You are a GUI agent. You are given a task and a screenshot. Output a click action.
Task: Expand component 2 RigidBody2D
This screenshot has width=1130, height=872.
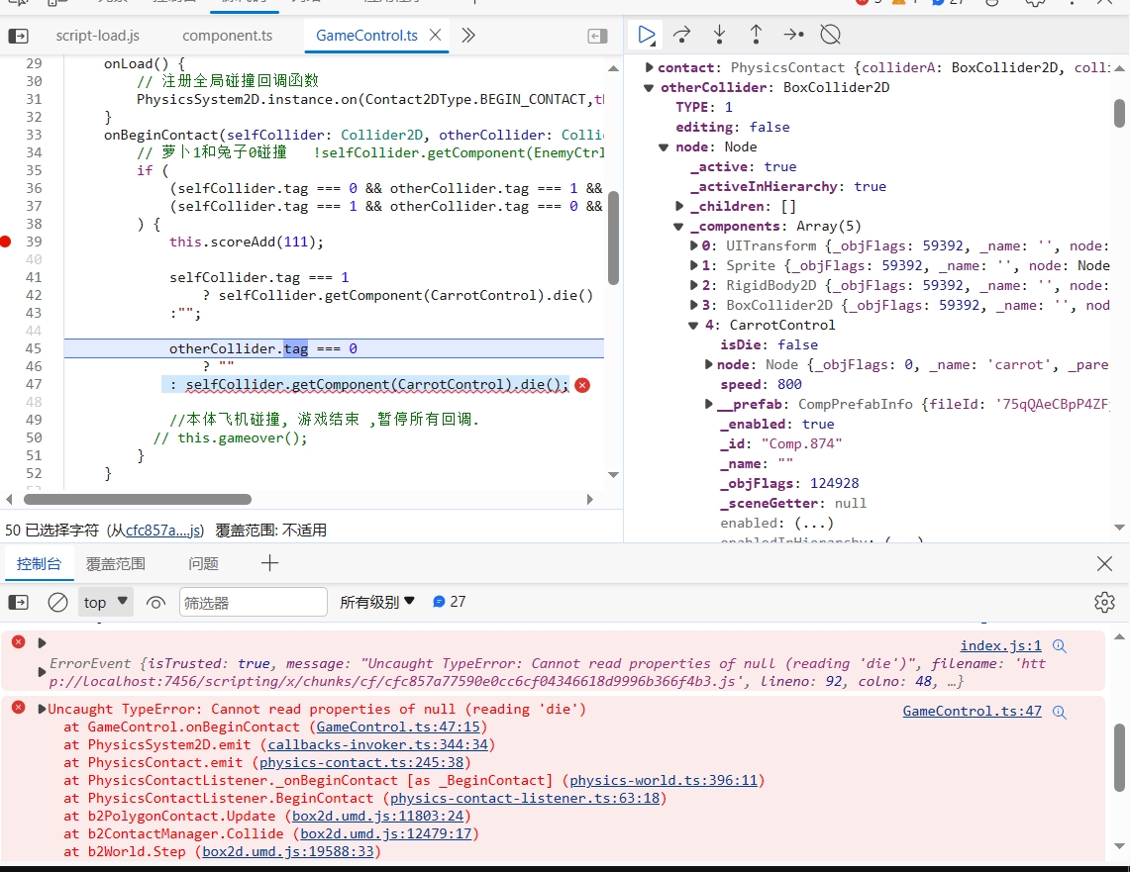coord(694,286)
